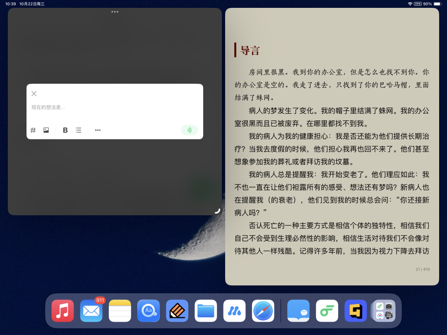The height and width of the screenshot is (335, 447).
Task: Open the three-dot multitasking menu of left window
Action: 115,12
